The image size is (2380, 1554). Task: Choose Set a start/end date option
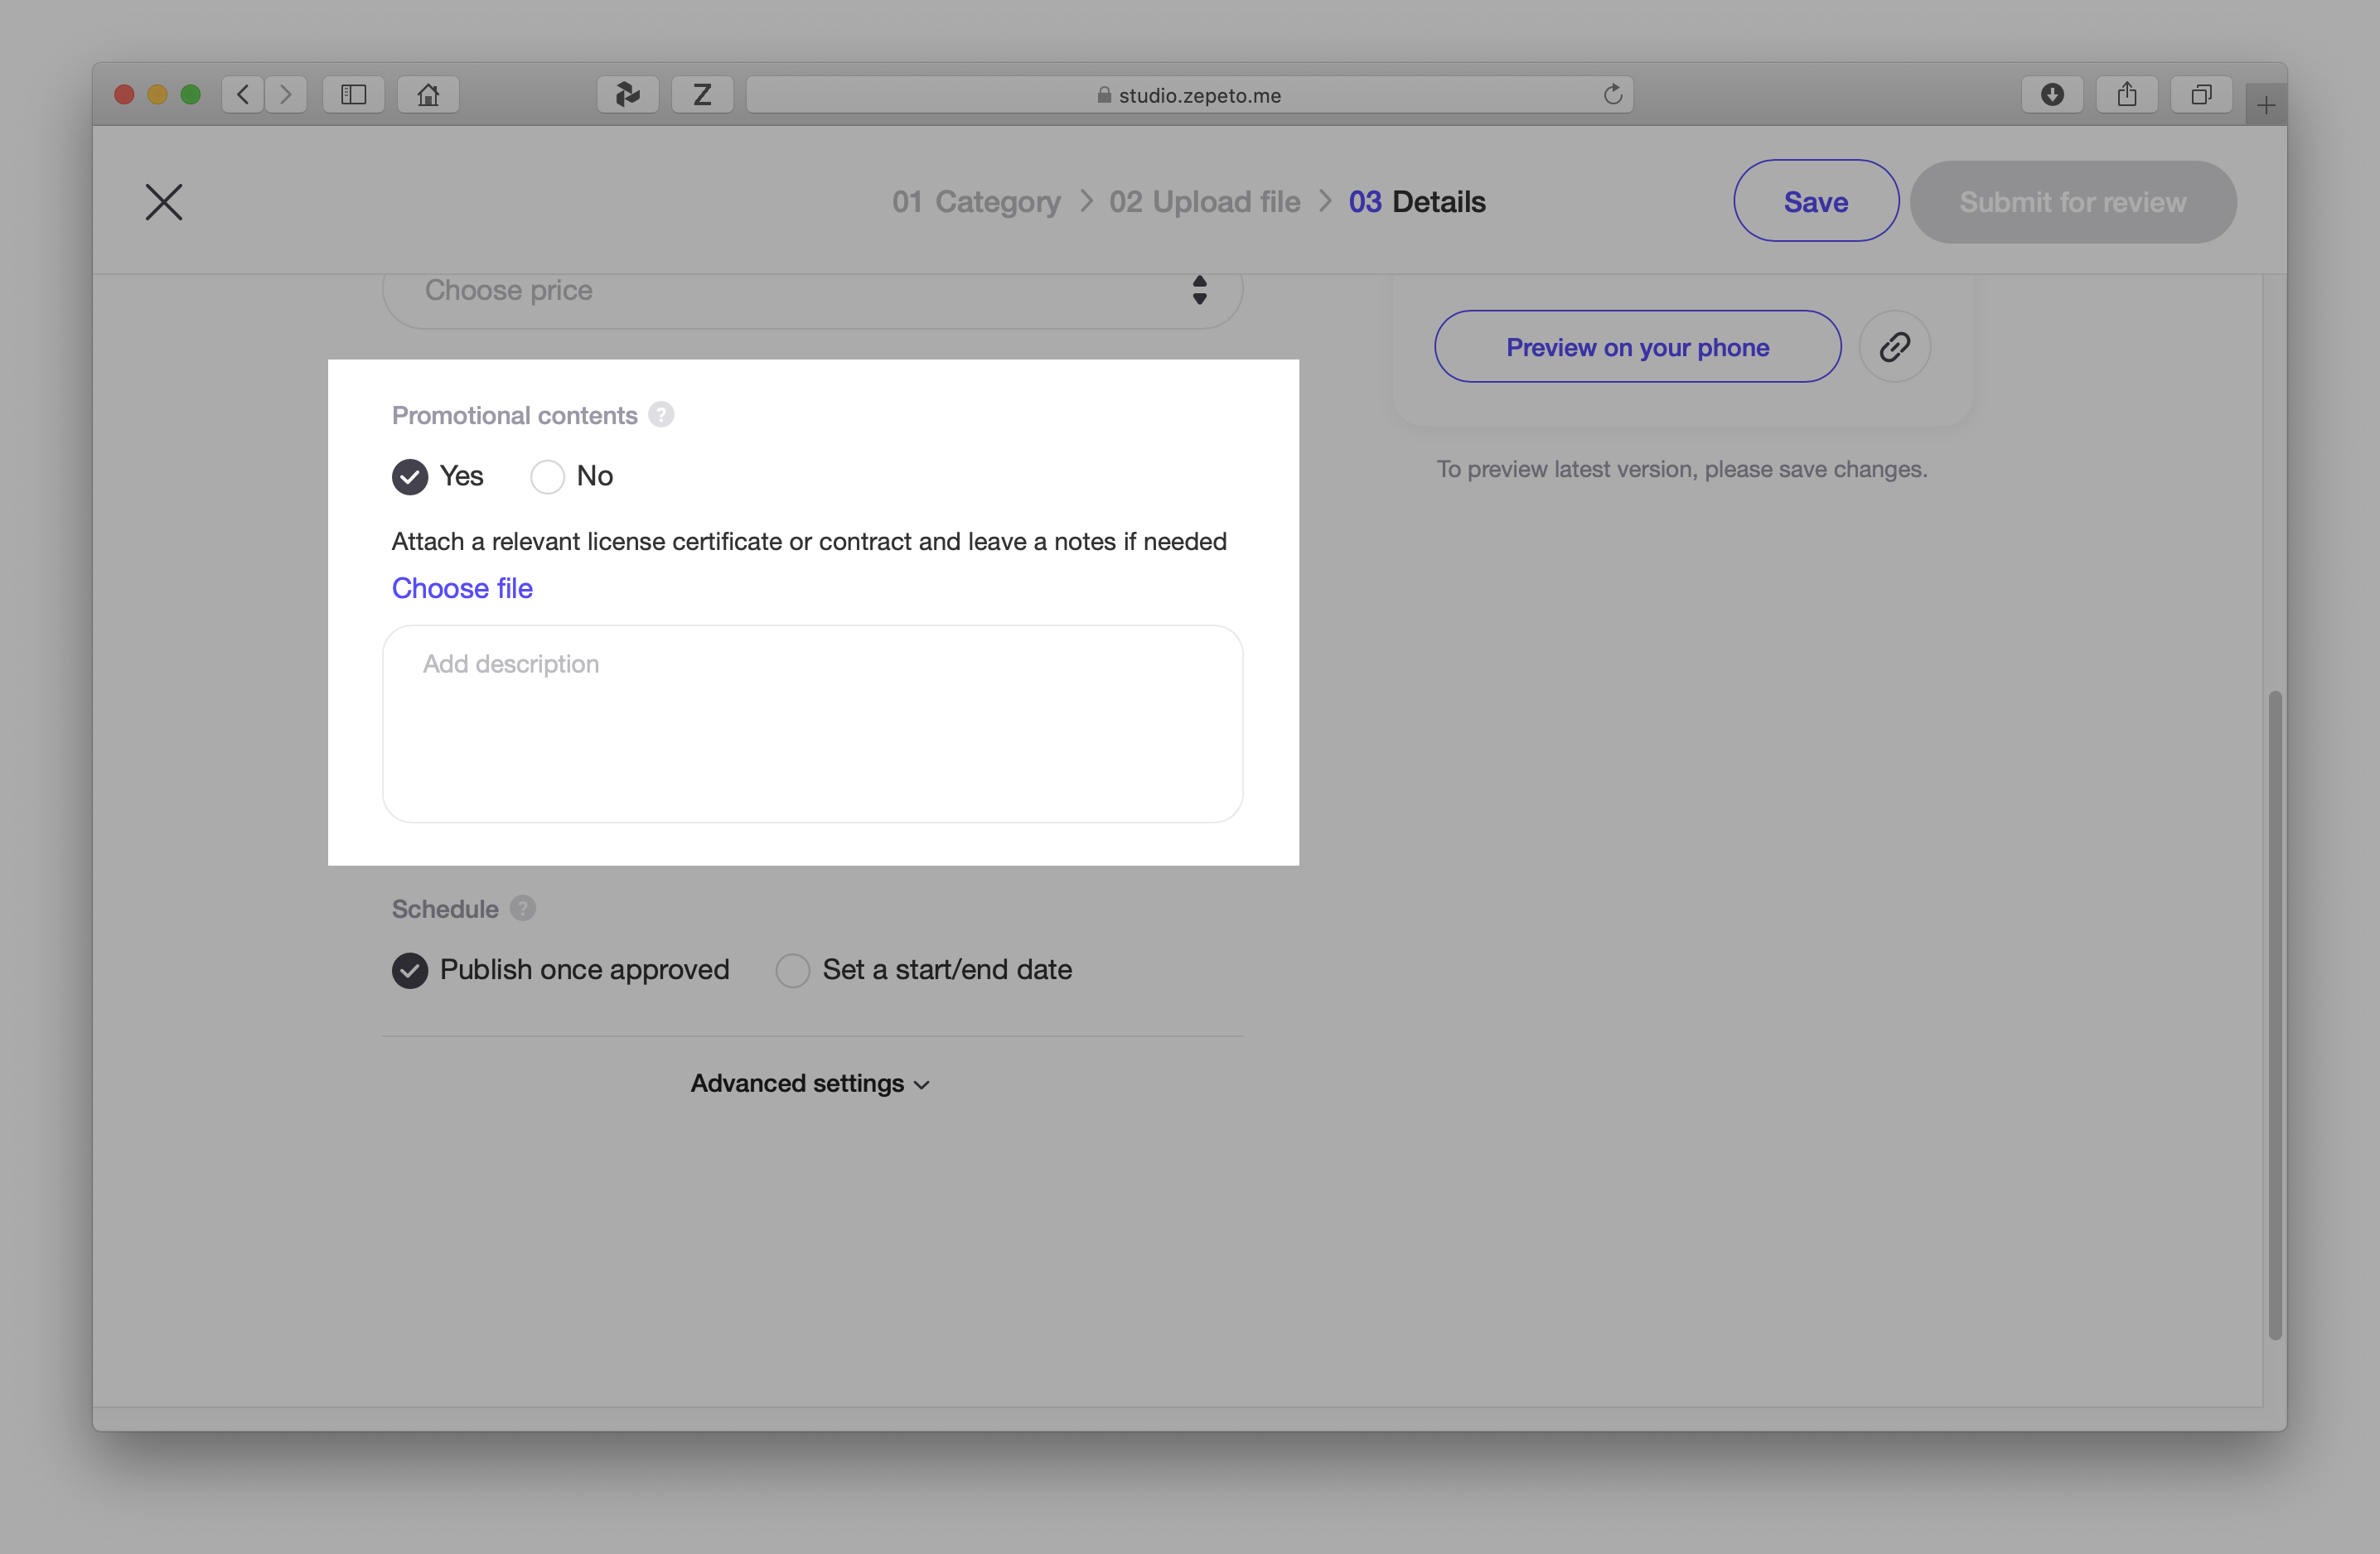[792, 970]
